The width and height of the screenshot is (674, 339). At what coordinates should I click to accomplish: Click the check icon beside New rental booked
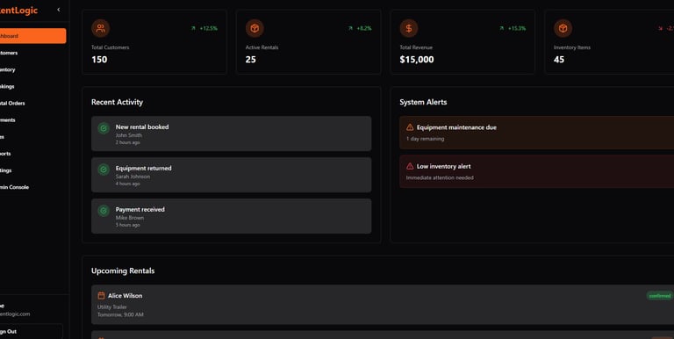point(104,128)
